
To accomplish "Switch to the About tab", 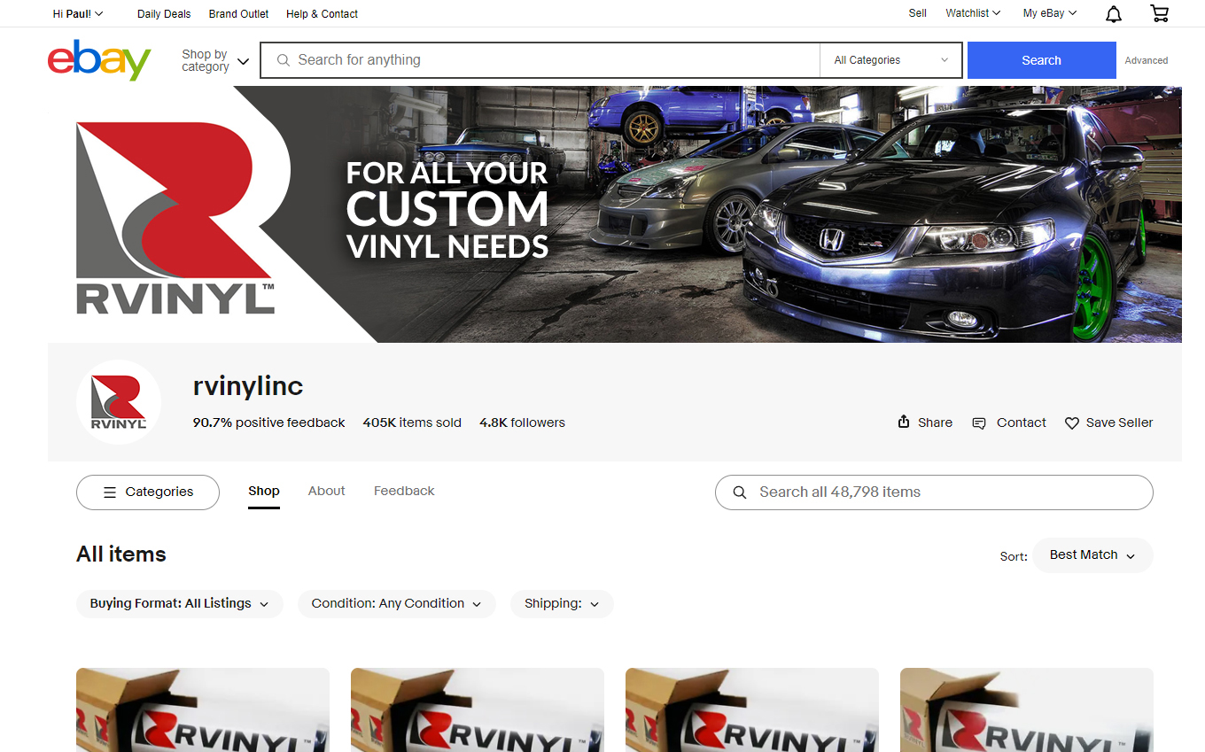I will pos(327,491).
